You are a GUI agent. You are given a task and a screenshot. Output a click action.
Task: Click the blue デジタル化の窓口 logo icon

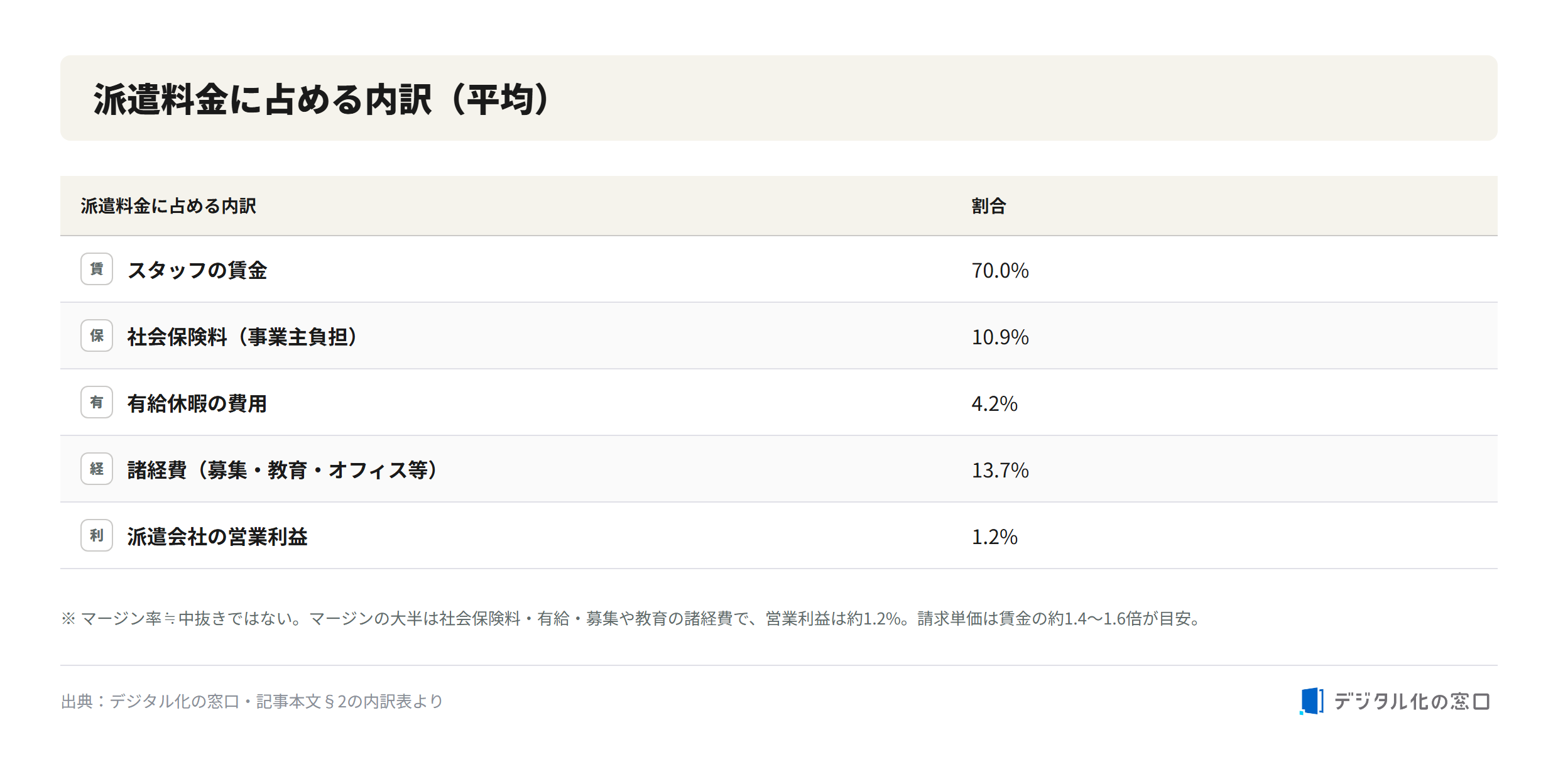[x=1312, y=701]
